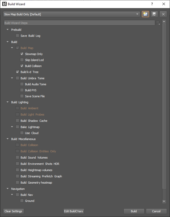
Task: Click greyed Build Collision Entities Only checkbox
Action: tap(17, 151)
